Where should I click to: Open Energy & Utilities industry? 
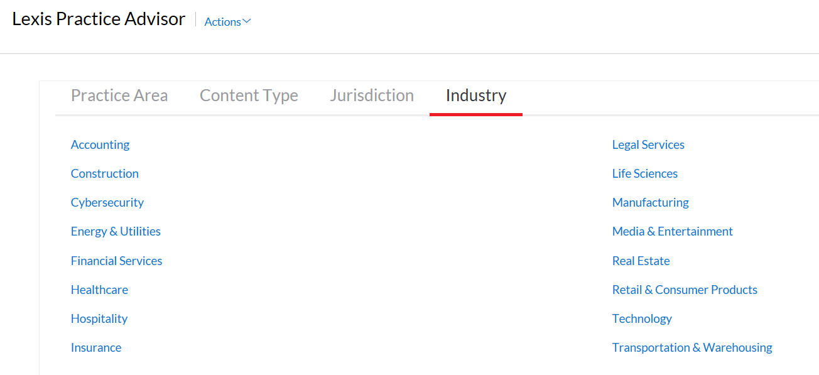click(x=116, y=231)
